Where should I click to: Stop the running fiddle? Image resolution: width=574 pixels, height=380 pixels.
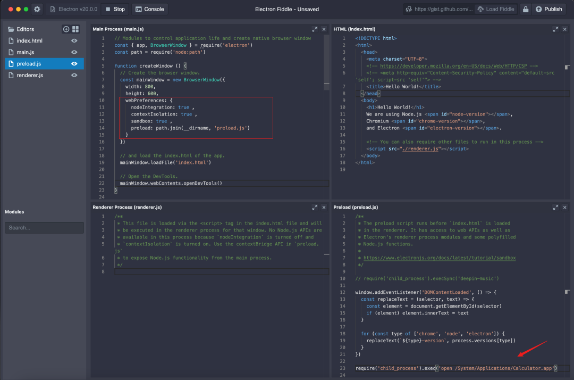(115, 9)
